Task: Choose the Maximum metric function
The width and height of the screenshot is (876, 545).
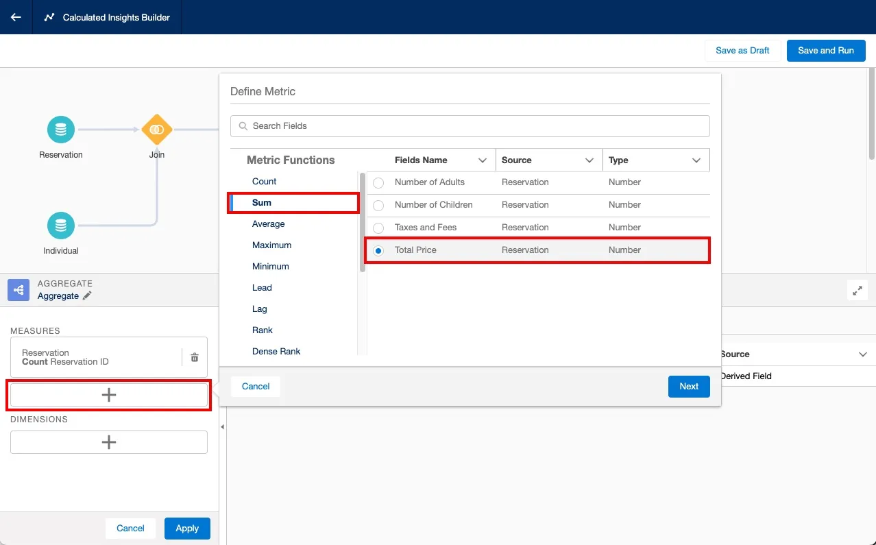Action: pyautogui.click(x=271, y=245)
